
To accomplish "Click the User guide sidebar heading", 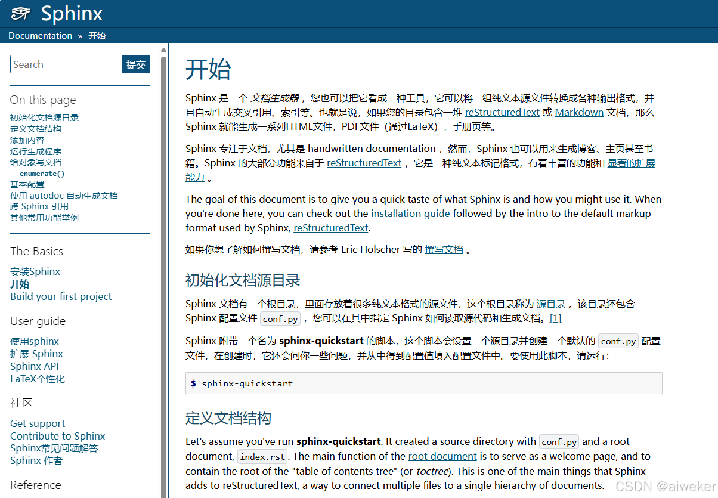I will (38, 321).
